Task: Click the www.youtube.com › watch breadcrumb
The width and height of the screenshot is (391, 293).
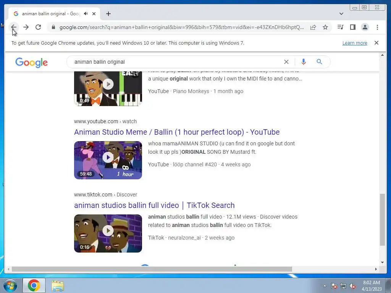Action: (x=105, y=121)
